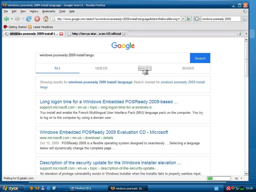Image resolution: width=256 pixels, height=192 pixels.
Task: Open 'Description of the security update' result
Action: point(110,163)
